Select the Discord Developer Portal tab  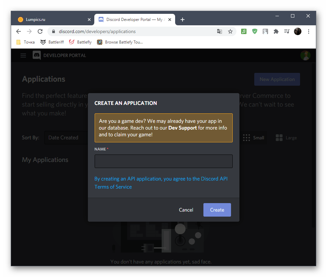click(x=135, y=20)
